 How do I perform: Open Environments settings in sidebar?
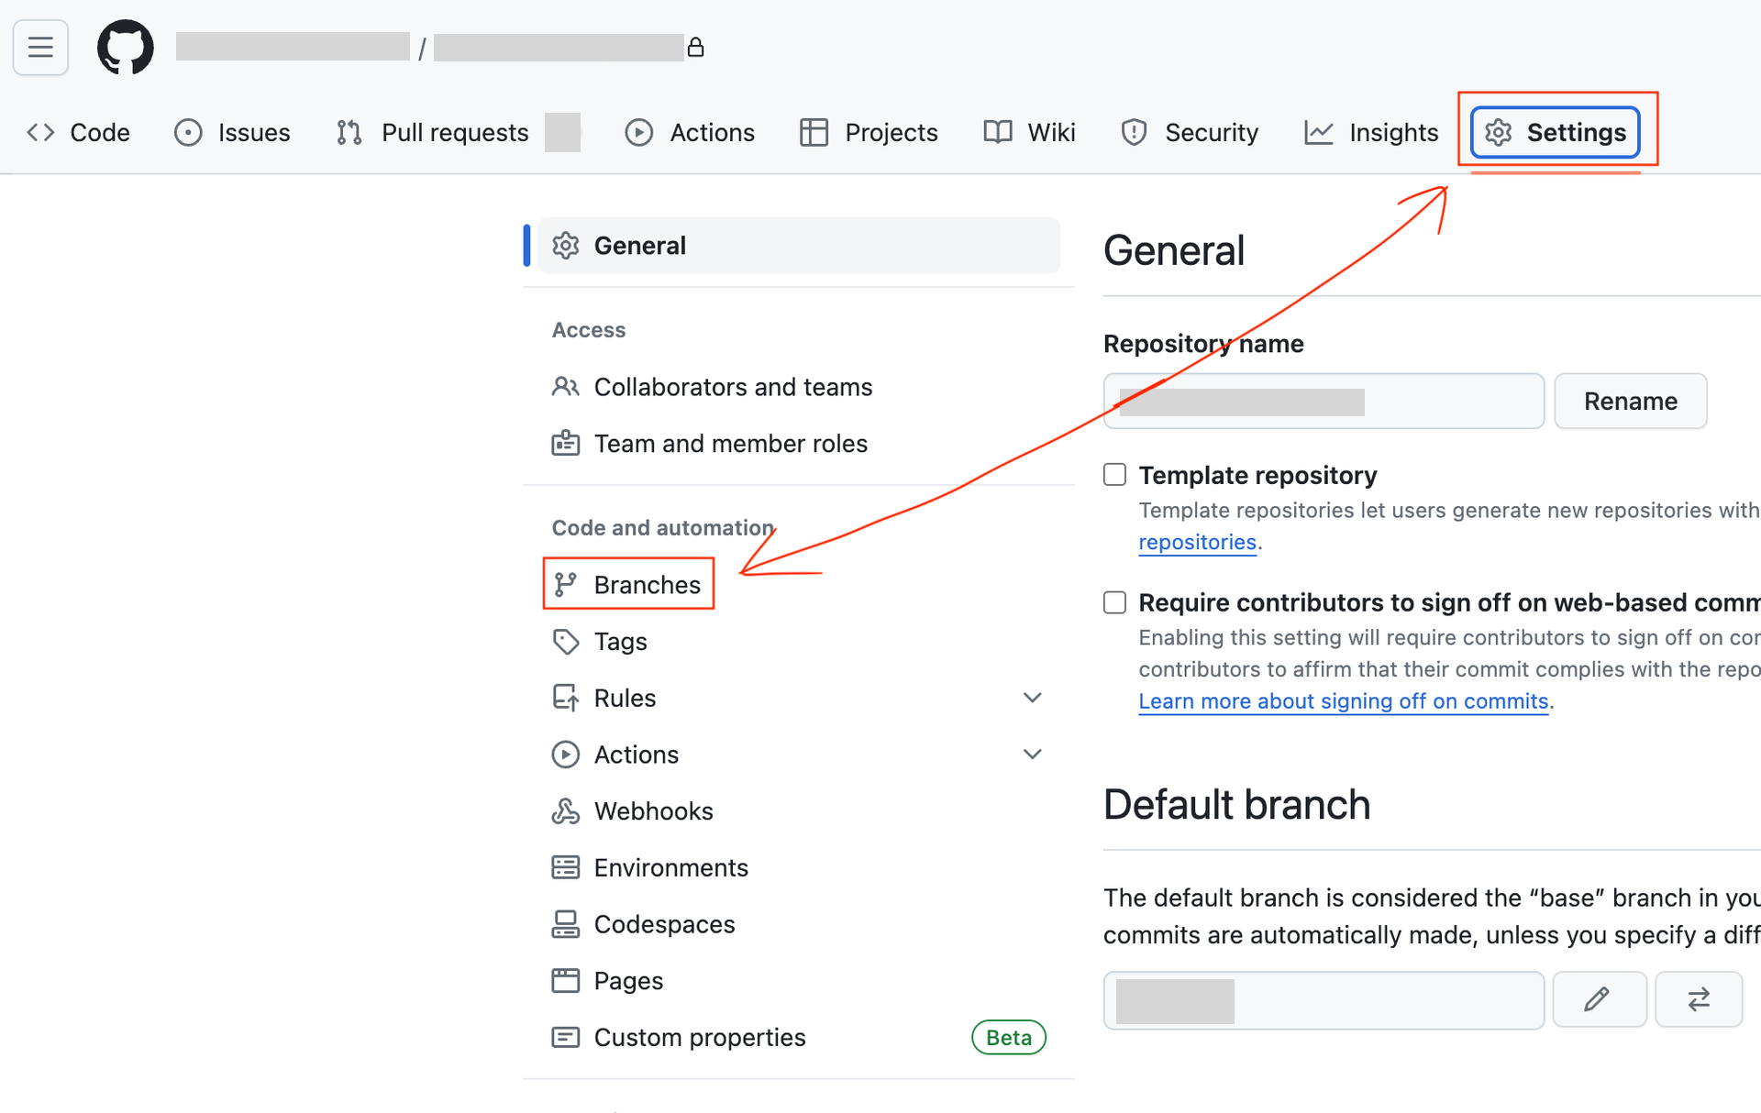pyautogui.click(x=670, y=867)
